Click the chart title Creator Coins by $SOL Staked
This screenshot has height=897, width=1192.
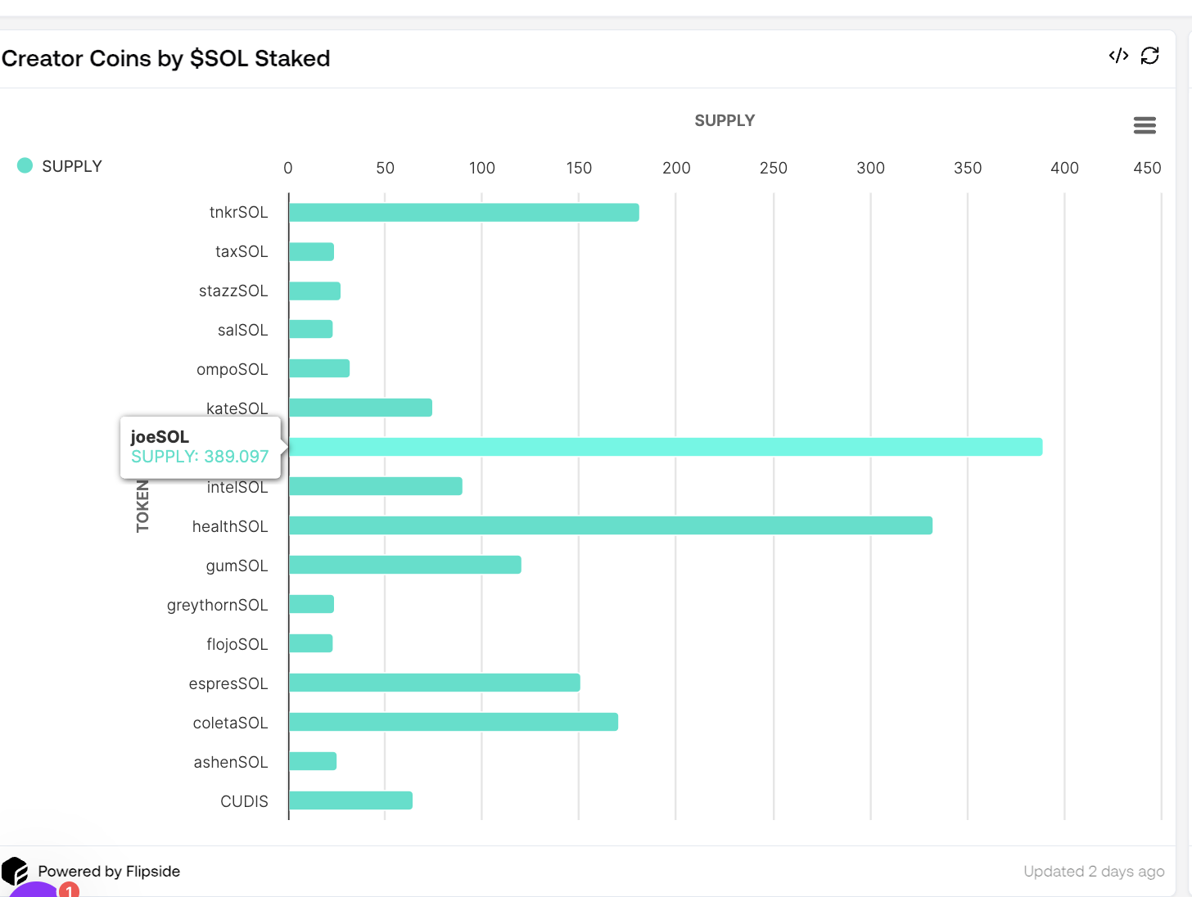tap(166, 59)
